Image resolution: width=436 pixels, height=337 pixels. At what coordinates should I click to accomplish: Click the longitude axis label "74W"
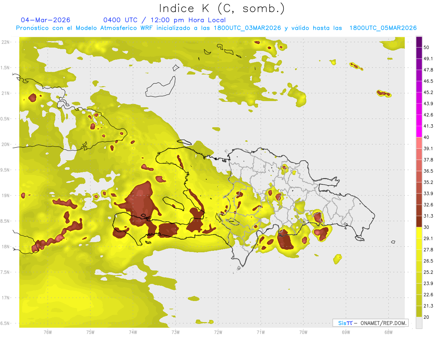133,332
